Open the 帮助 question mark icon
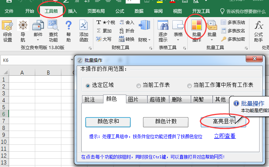 click(69, 26)
